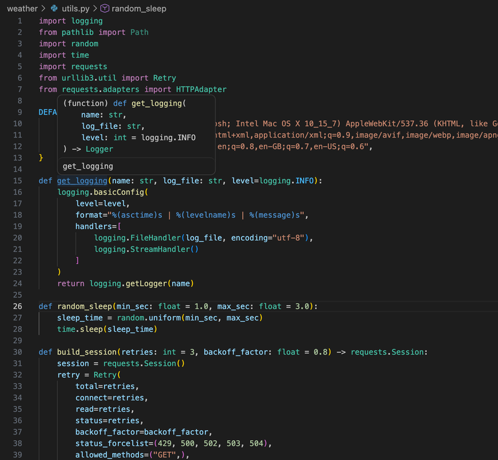Expand breadcrumb chevron after weather
Screen dimensions: 498x460
point(44,9)
